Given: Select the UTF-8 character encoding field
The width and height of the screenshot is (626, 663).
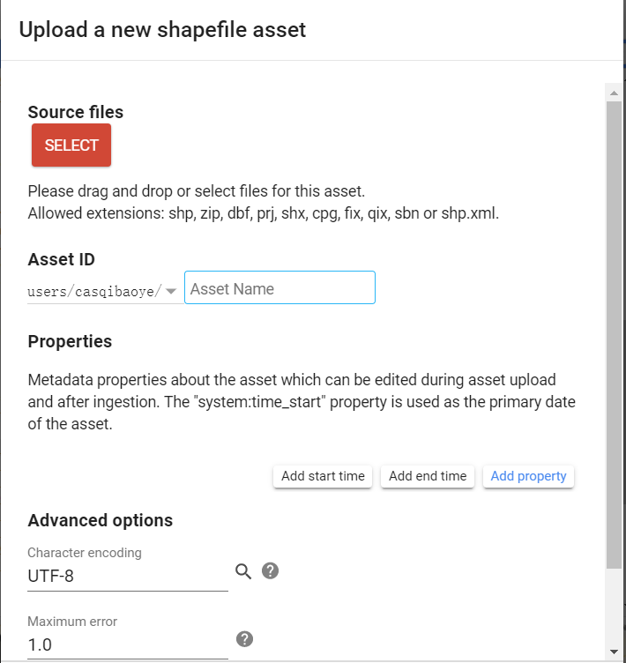Looking at the screenshot, I should [x=128, y=576].
